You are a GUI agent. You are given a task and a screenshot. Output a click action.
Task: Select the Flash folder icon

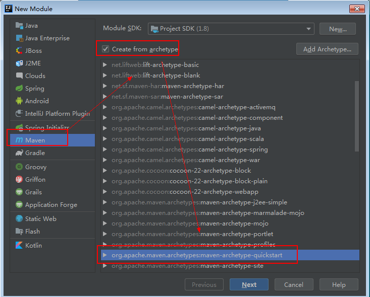click(x=19, y=231)
